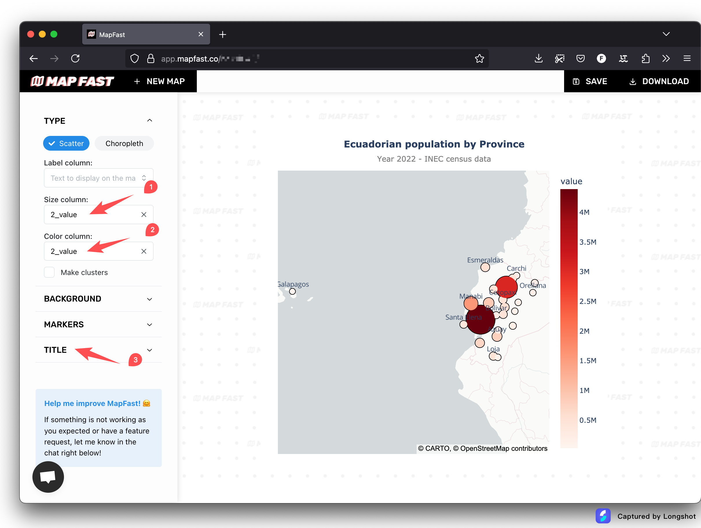Click the Year 2022 subtitle text

click(x=434, y=159)
